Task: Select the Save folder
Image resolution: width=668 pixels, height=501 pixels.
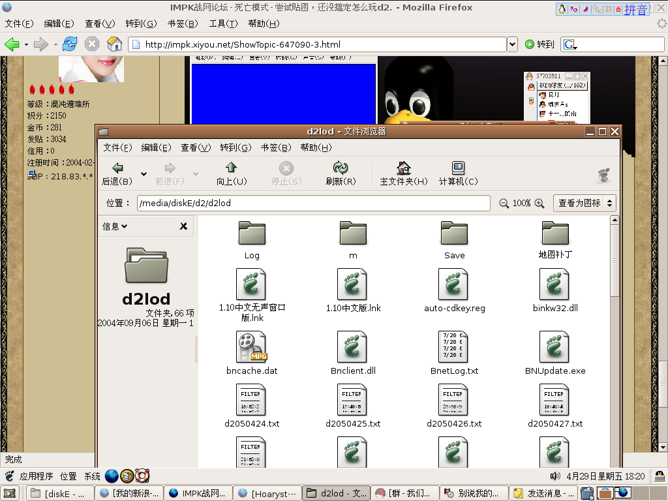Action: [454, 241]
